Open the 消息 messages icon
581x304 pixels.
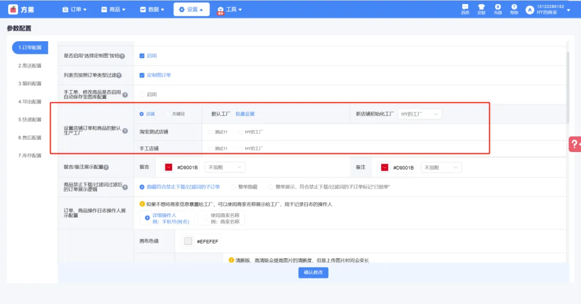(x=465, y=8)
